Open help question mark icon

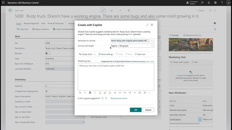tap(222, 3)
